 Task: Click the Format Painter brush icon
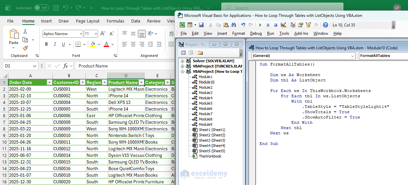25,48
